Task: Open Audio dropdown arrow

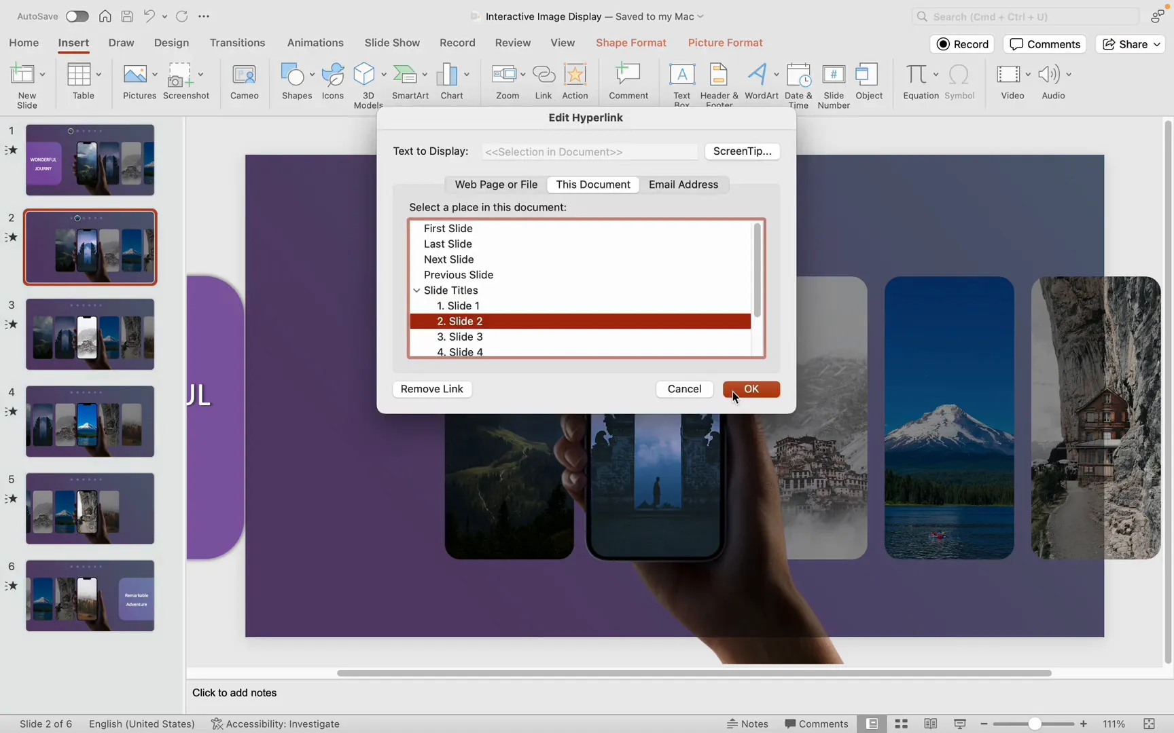Action: 1068,75
